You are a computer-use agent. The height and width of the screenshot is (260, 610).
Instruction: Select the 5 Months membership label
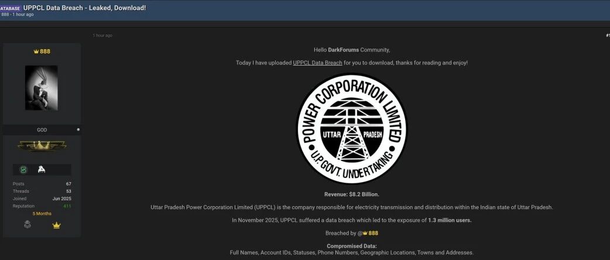[x=42, y=214]
